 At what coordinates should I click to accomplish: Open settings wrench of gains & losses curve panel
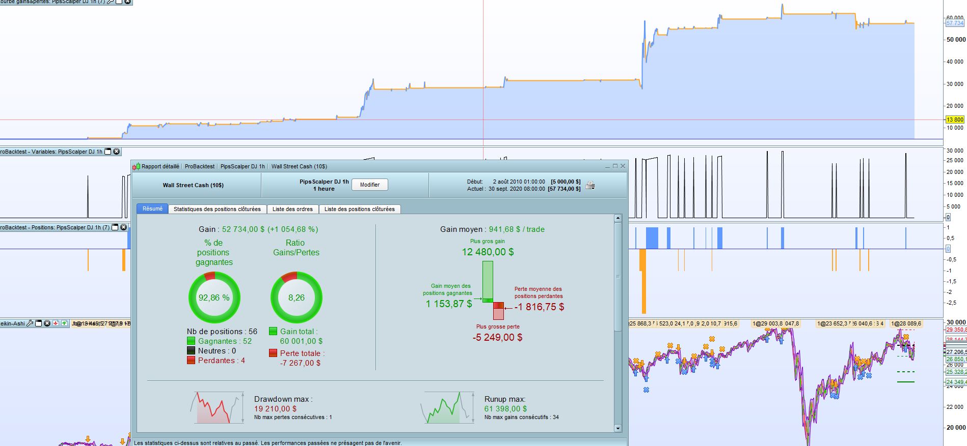coord(111,2)
